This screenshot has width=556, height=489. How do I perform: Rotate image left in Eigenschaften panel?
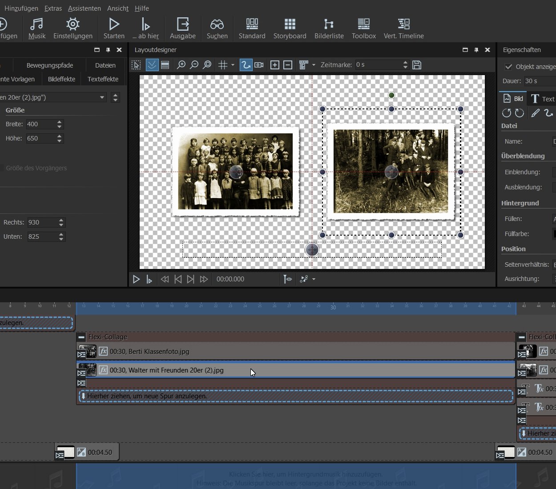(x=506, y=113)
